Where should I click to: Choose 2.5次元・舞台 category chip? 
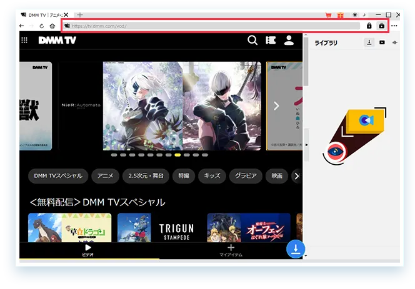coord(146,176)
